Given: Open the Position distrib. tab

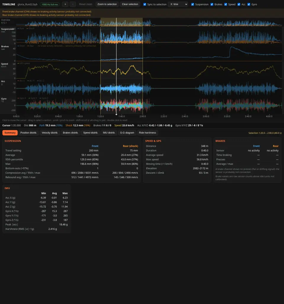Looking at the screenshot, I should (x=28, y=133).
